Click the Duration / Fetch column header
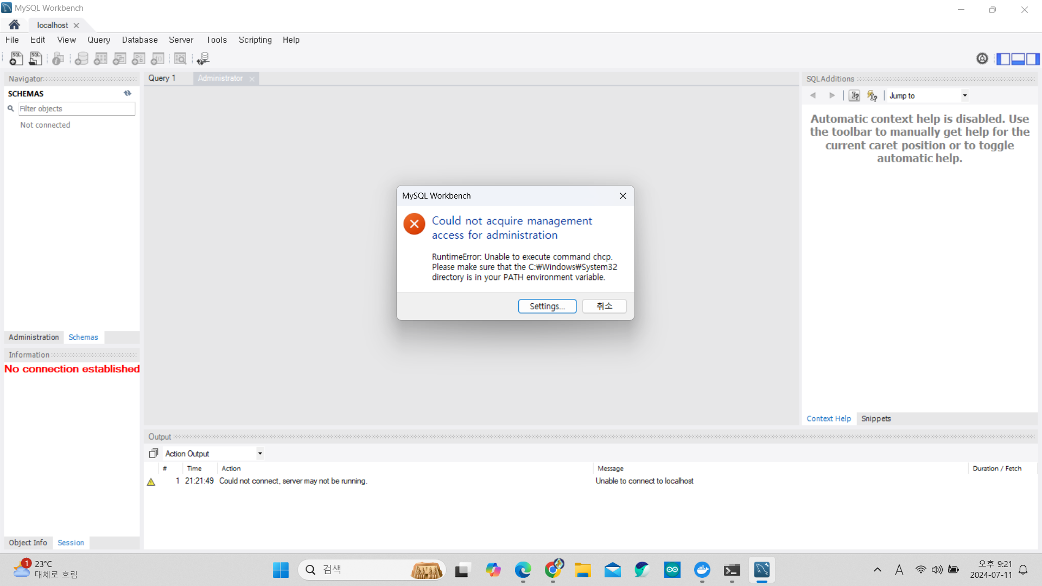The image size is (1042, 586). pos(997,468)
